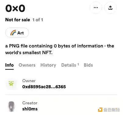This screenshot has height=115, width=123.
Task: Click the share upload icon
Action: 110,8
